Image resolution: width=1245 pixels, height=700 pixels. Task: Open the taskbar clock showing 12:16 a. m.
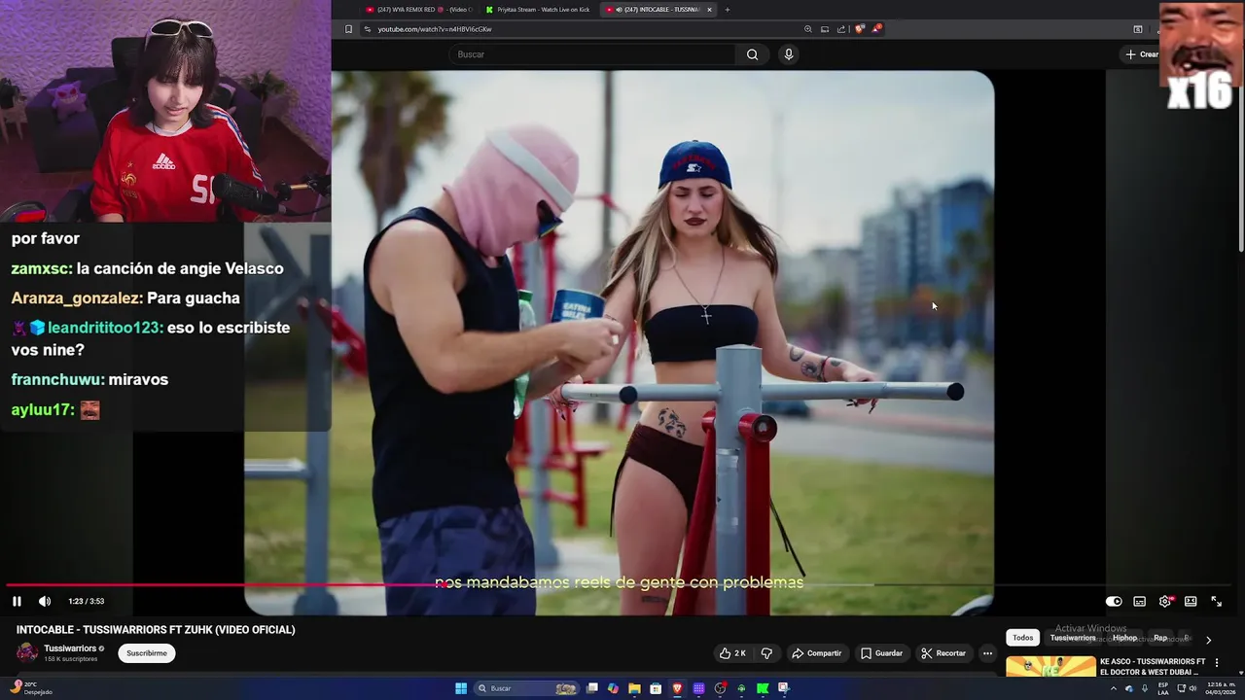(x=1221, y=688)
